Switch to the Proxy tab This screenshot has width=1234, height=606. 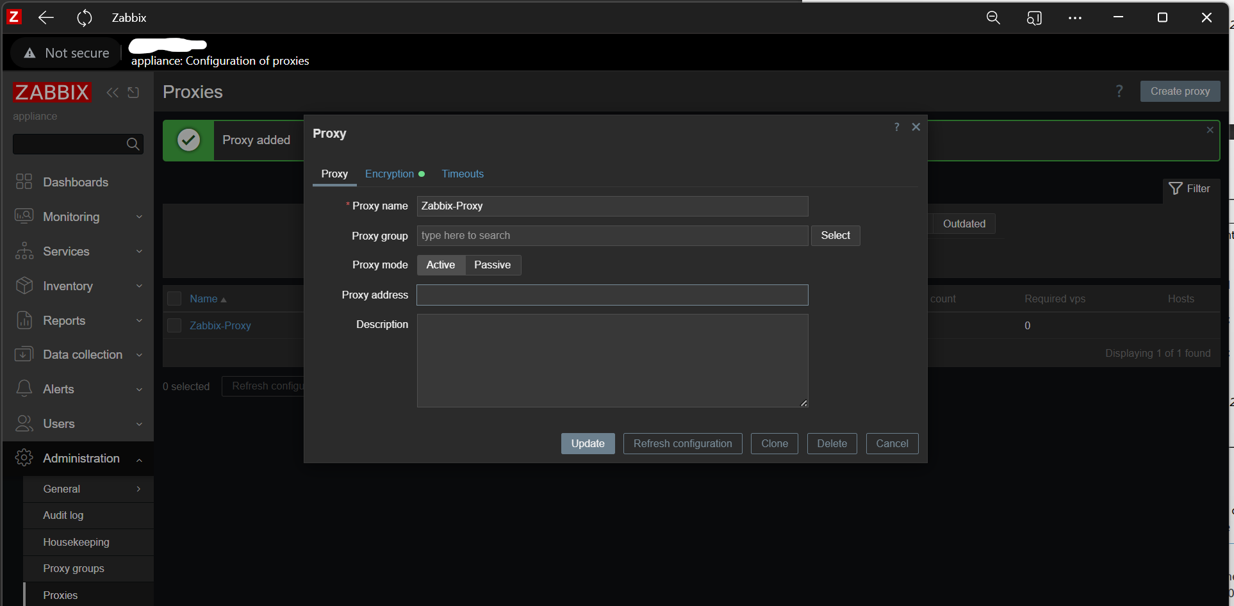click(x=334, y=174)
